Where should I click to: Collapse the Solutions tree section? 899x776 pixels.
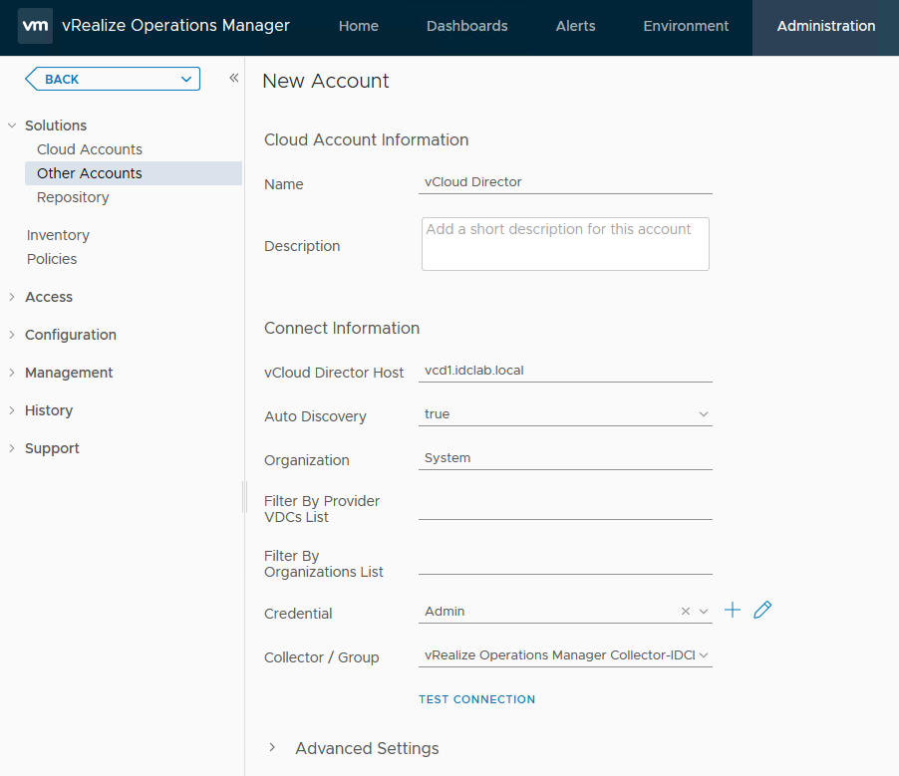(12, 126)
